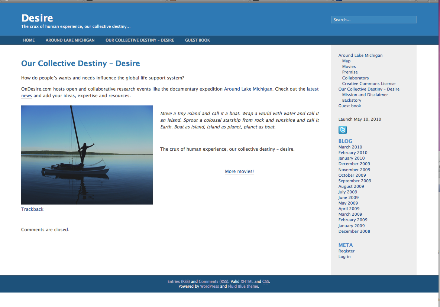Open sidebar Our Collective Destiny – Desire link

tap(369, 89)
